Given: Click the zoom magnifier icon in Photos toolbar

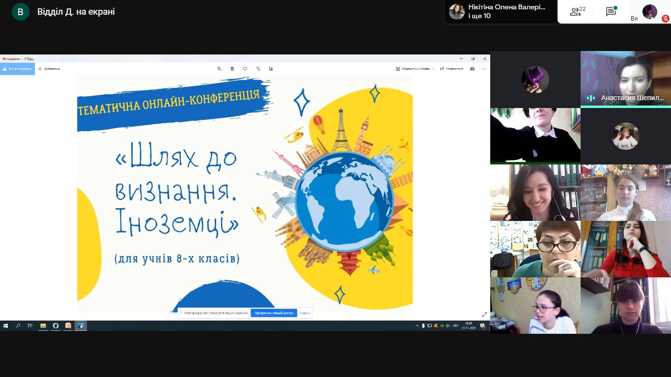Looking at the screenshot, I should pyautogui.click(x=220, y=69).
